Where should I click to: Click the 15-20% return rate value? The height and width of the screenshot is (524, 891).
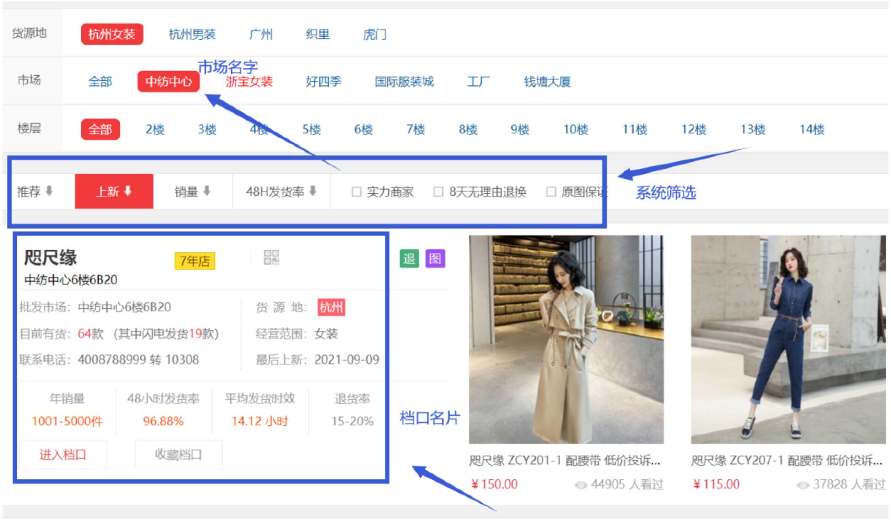click(x=352, y=421)
